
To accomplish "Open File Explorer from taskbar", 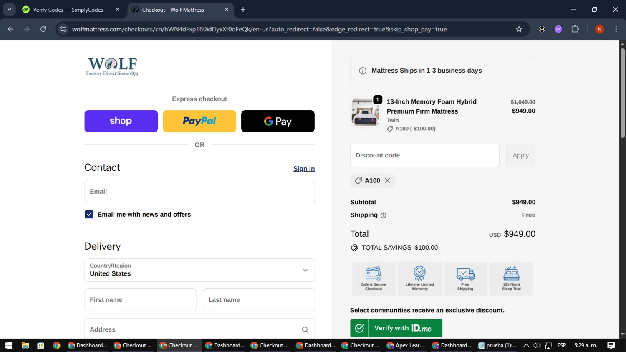I will tap(25, 345).
